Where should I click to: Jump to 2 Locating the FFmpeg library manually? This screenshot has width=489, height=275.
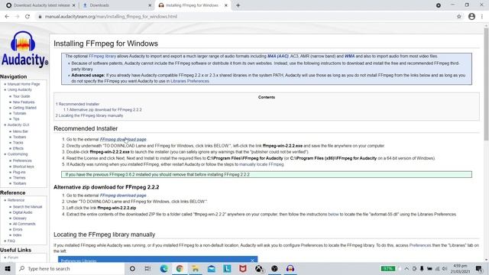coord(89,115)
